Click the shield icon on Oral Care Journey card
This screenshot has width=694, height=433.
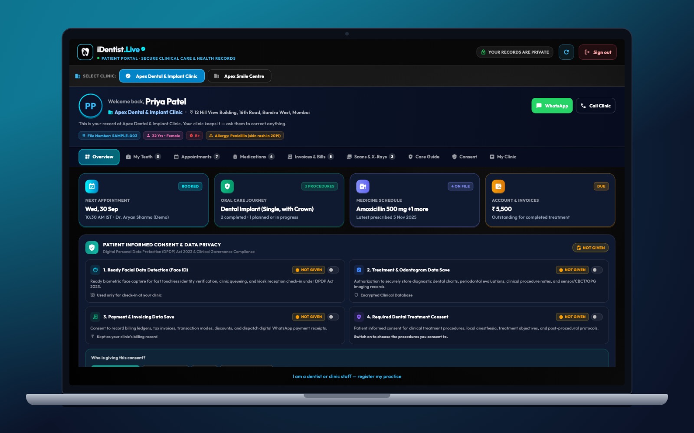point(227,186)
